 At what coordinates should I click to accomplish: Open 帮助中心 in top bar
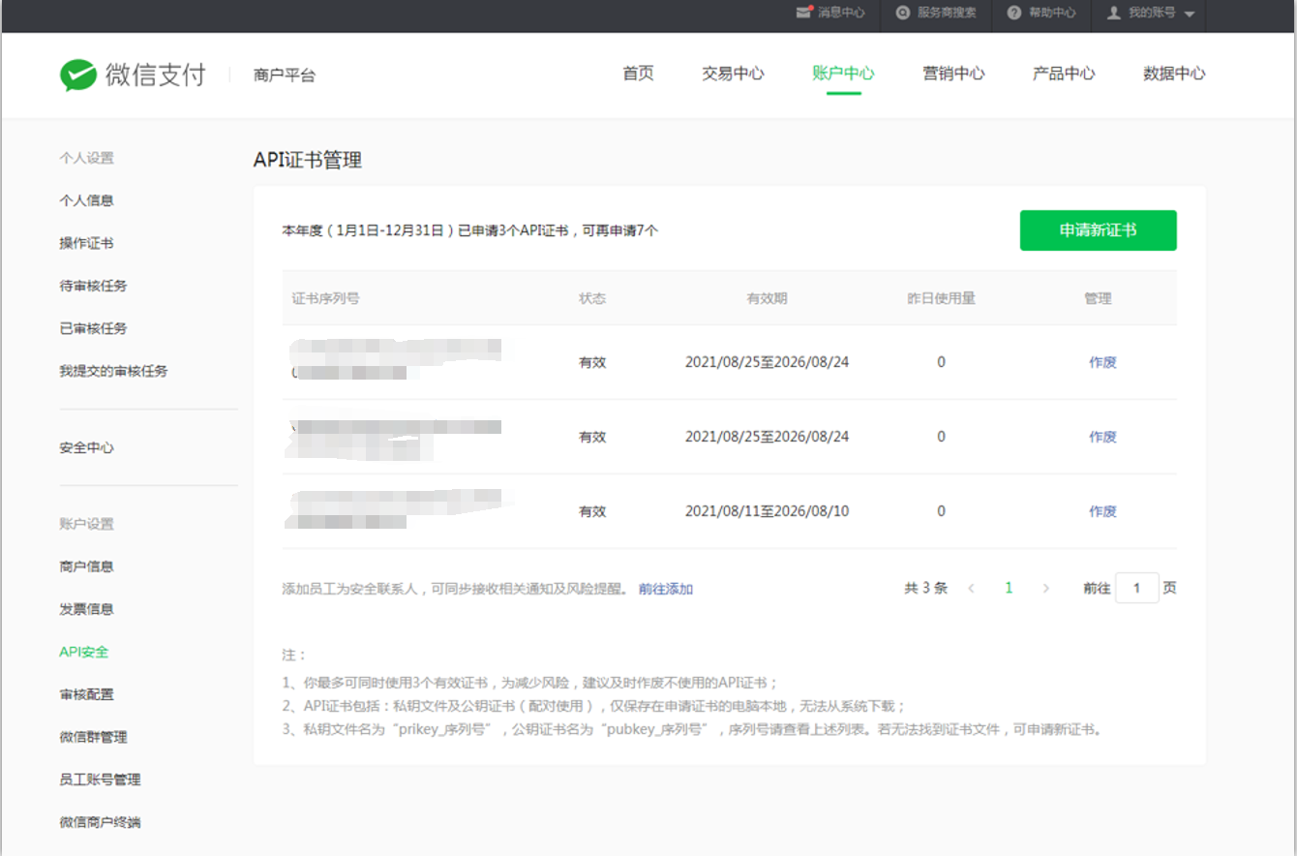pos(1052,13)
